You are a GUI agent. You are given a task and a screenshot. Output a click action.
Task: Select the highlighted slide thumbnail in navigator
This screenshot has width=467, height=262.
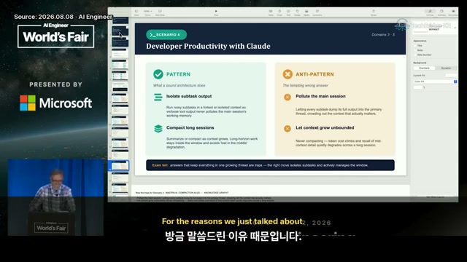(120, 165)
